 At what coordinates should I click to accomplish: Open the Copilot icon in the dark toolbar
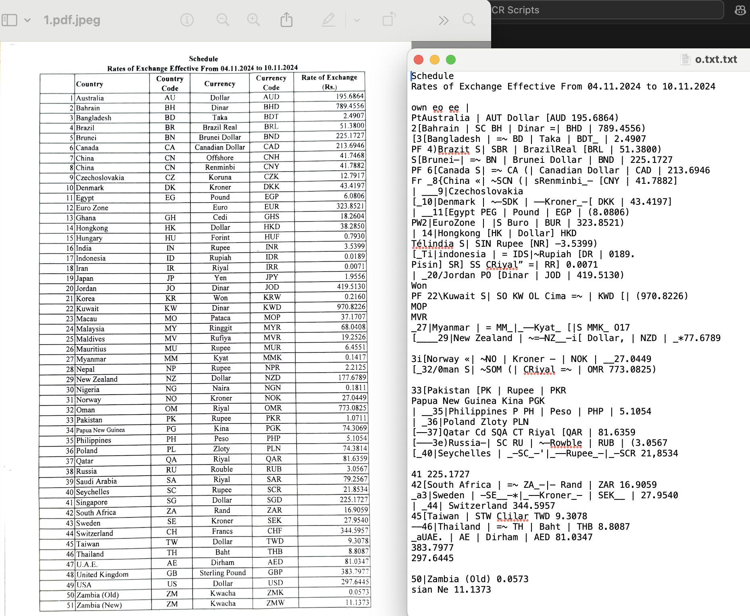[740, 10]
